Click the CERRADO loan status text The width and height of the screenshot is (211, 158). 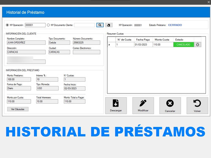coord(175,25)
